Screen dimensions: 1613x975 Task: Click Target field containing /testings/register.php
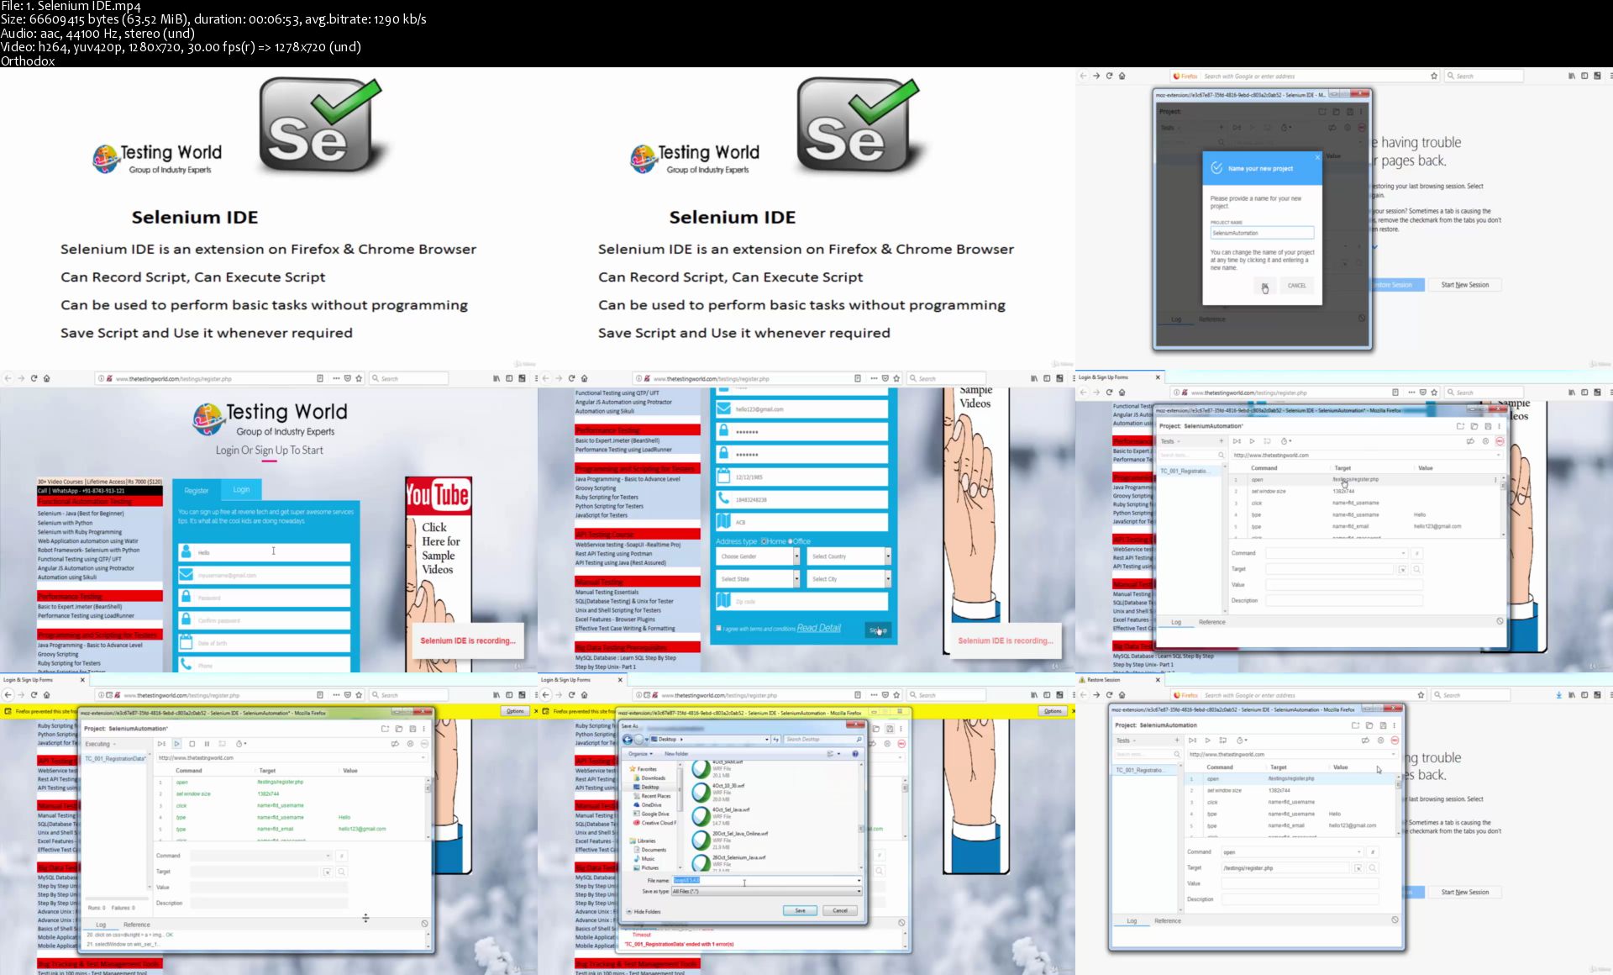(x=1285, y=867)
